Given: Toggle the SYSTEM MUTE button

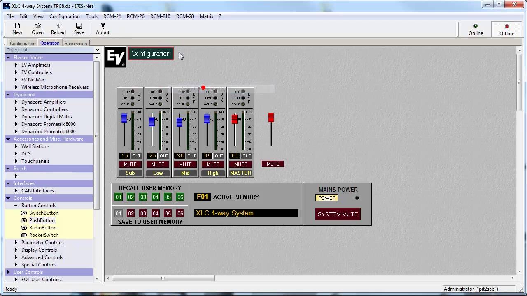Looking at the screenshot, I should pos(338,214).
